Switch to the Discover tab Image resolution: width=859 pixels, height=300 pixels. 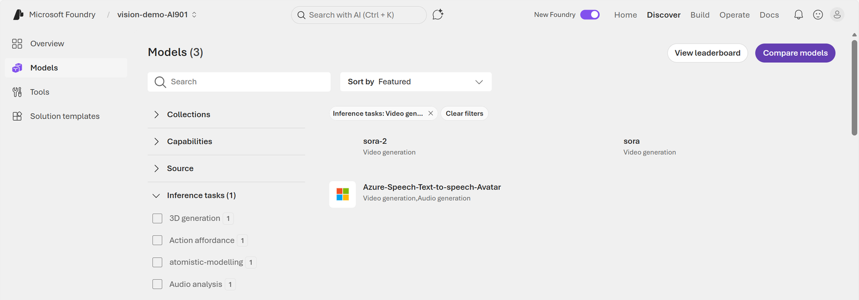[x=664, y=15]
